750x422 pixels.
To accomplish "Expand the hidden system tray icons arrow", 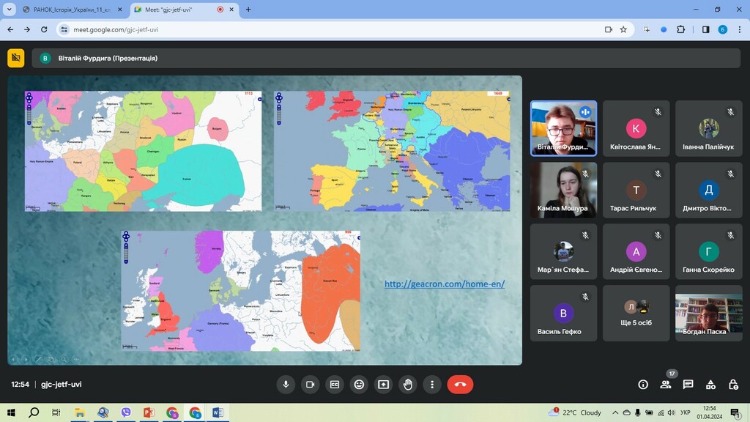I will (615, 412).
